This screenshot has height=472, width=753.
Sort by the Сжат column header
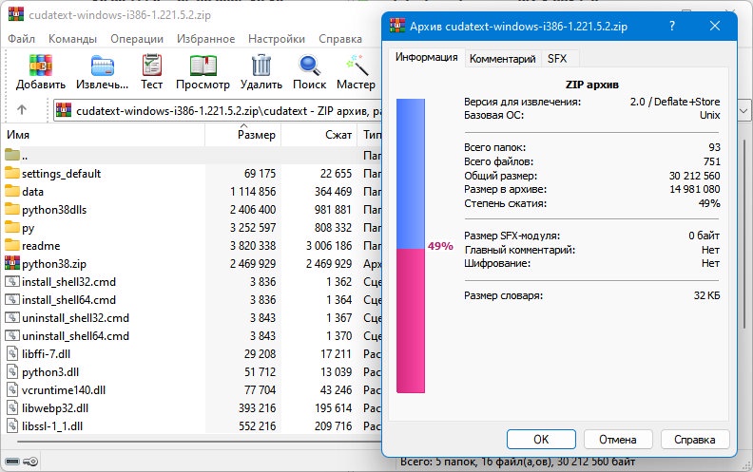tap(319, 135)
